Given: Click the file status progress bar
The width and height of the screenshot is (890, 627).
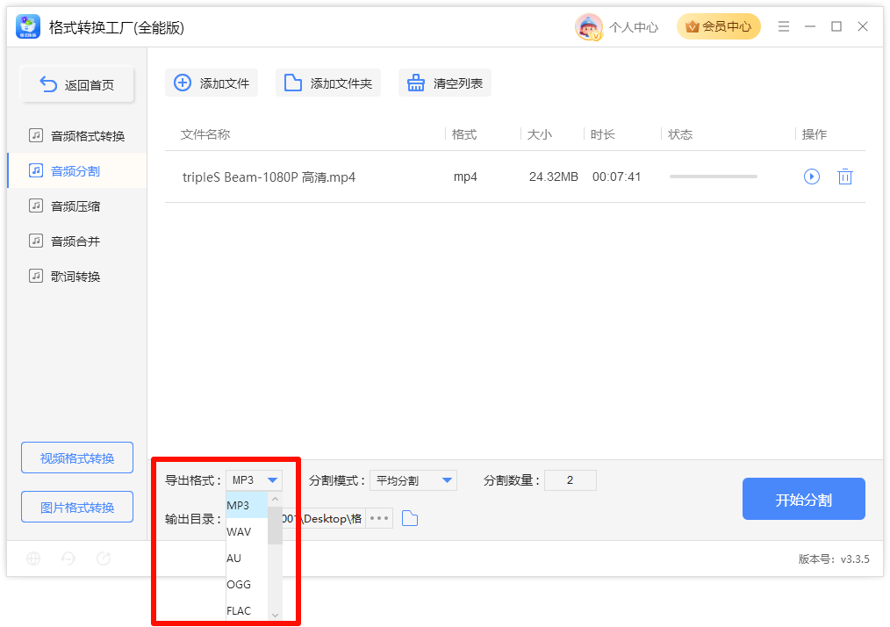Looking at the screenshot, I should pyautogui.click(x=714, y=177).
